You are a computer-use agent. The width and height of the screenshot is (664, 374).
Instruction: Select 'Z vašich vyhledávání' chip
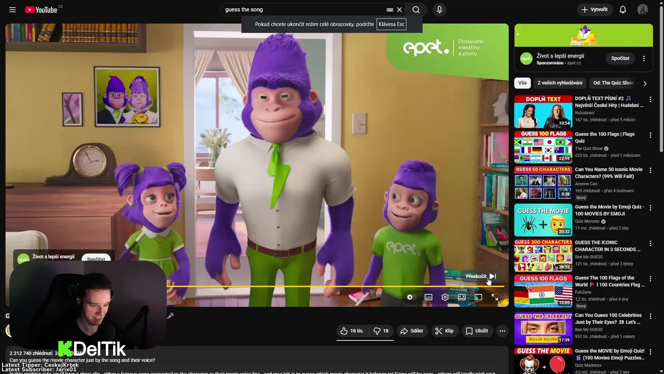[x=560, y=83]
